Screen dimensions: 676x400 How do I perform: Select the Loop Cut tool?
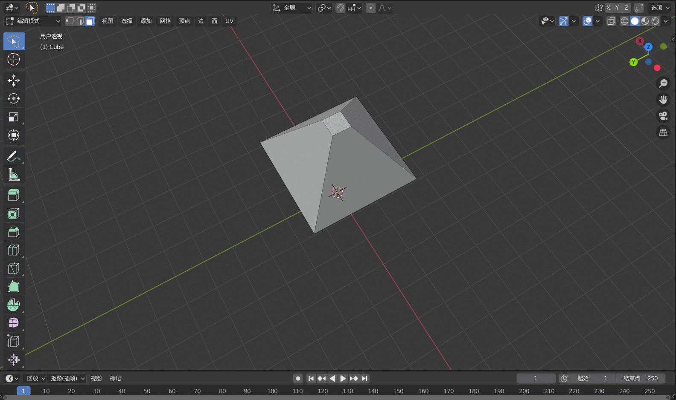click(14, 250)
